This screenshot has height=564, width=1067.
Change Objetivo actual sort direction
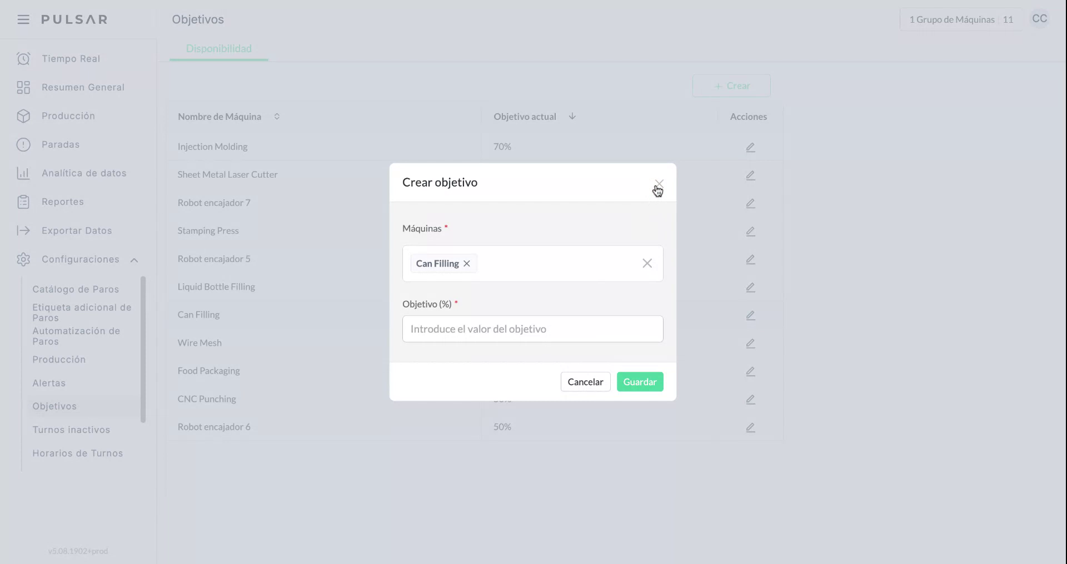click(x=572, y=117)
